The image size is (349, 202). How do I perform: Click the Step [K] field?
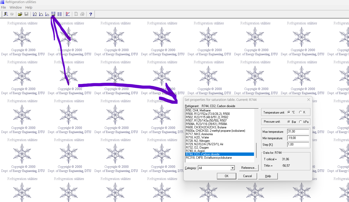tap(298, 144)
